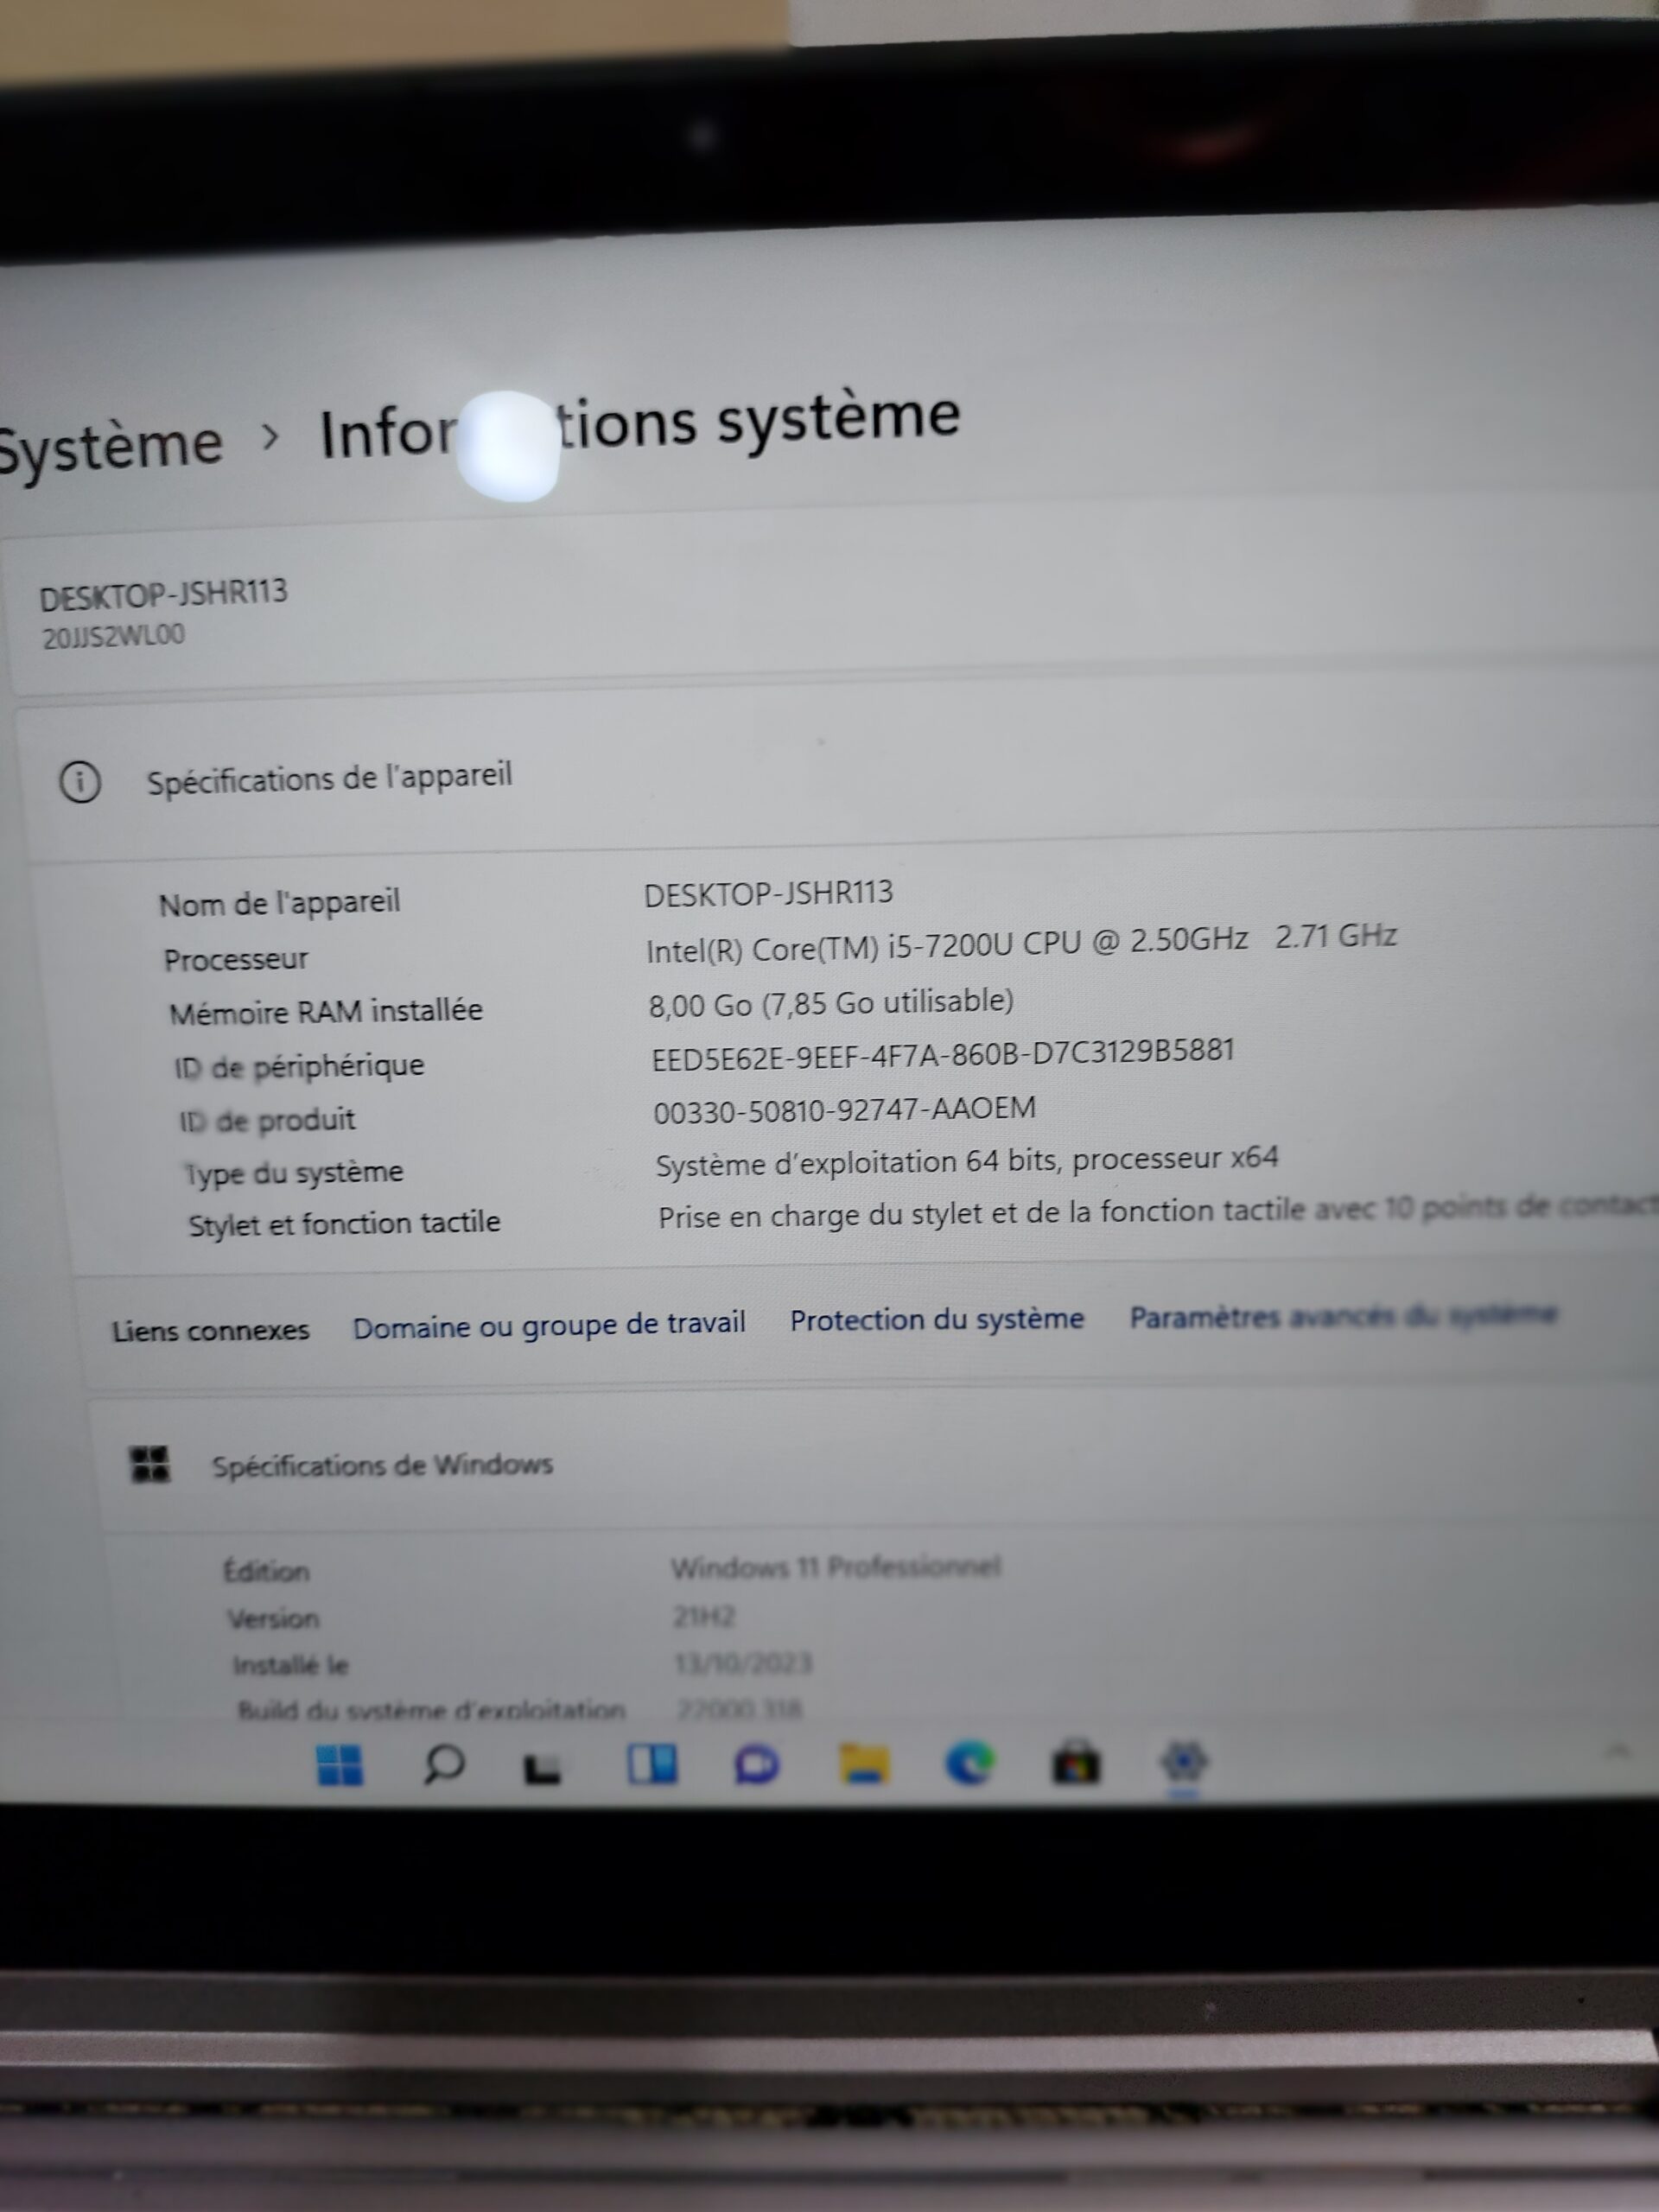Image resolution: width=1659 pixels, height=2212 pixels.
Task: Launch the Chat taskbar icon
Action: point(757,1765)
